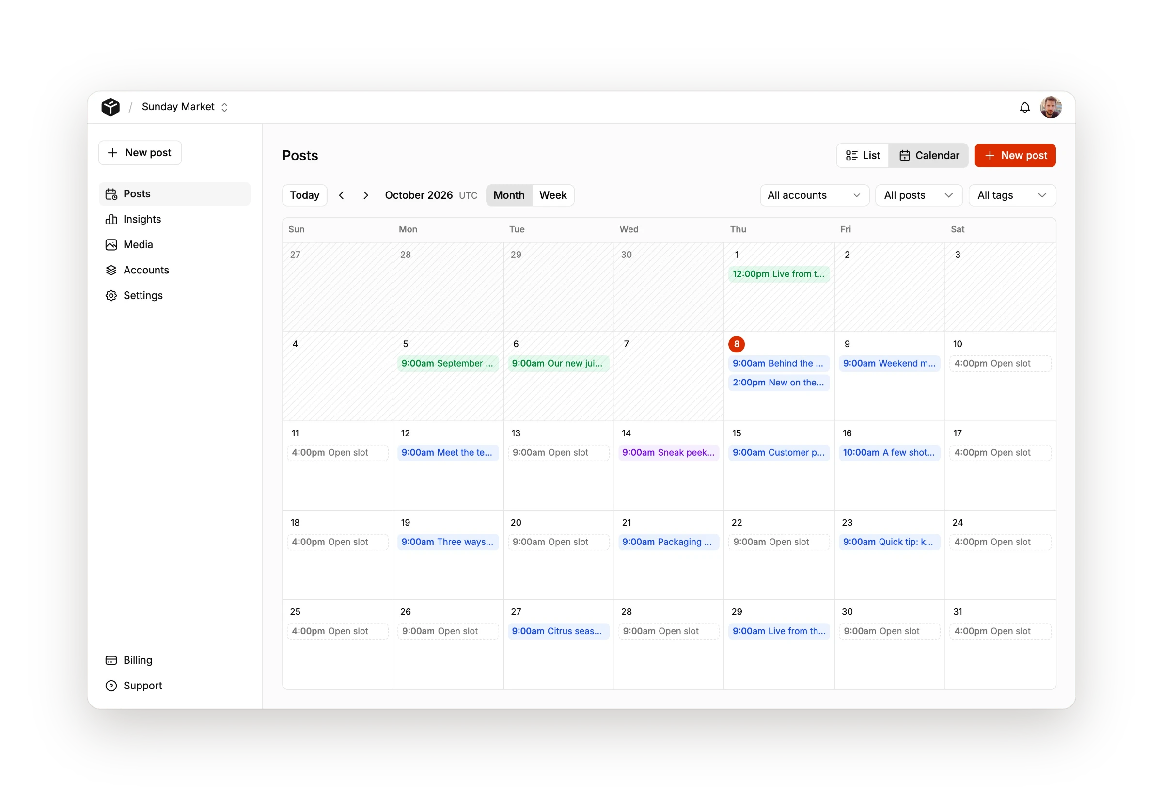Open the 9:00am Citrus seas... post
This screenshot has width=1163, height=800.
tap(558, 631)
